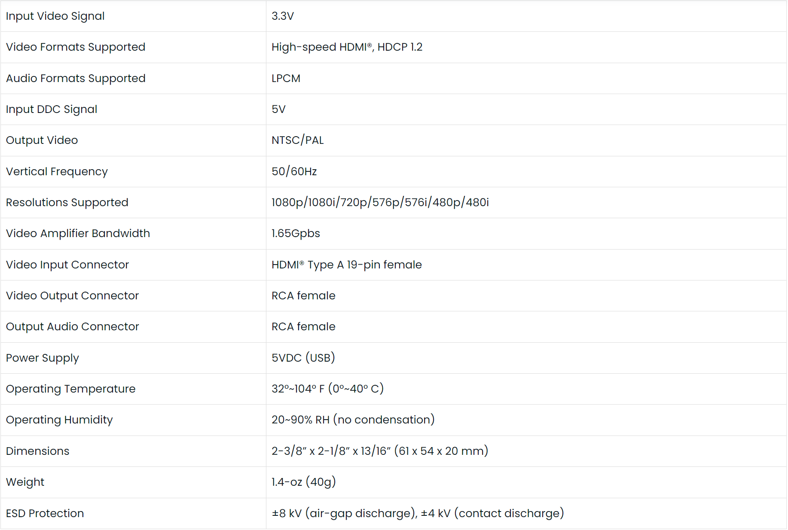Select the 'HDMI Type A 19-pin female' value

(346, 265)
